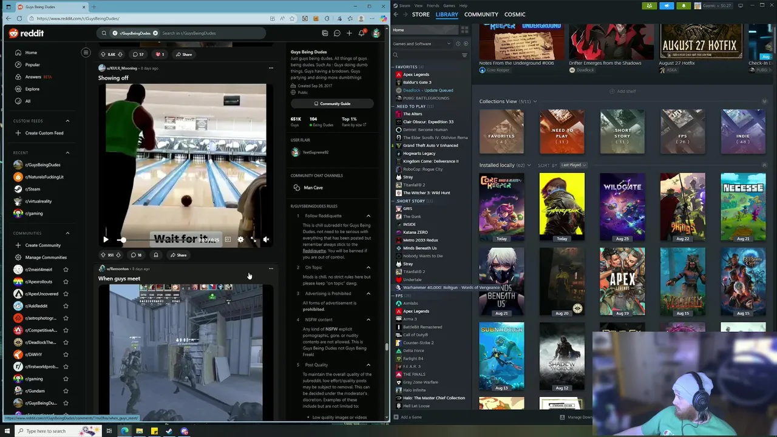Click 'Add shelf' in Steam library
Image resolution: width=777 pixels, height=437 pixels.
pos(623,91)
